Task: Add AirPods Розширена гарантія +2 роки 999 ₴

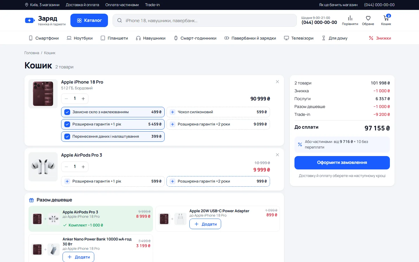Action: click(x=218, y=181)
